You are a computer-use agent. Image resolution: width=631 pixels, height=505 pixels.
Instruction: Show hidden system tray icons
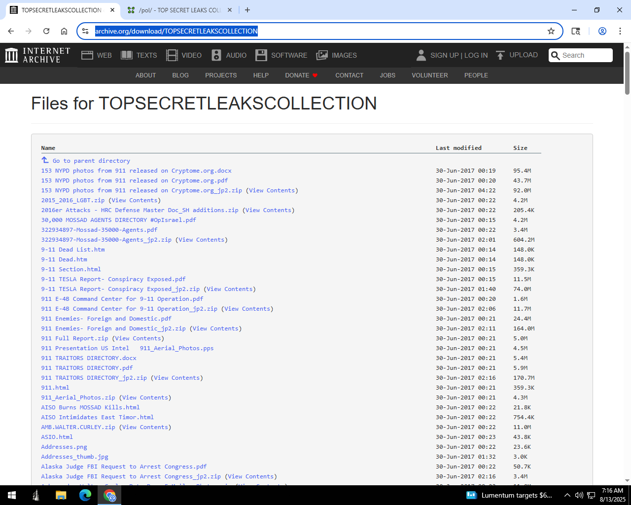click(567, 495)
